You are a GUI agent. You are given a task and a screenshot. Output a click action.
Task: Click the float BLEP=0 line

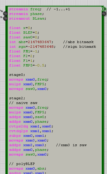24,33
